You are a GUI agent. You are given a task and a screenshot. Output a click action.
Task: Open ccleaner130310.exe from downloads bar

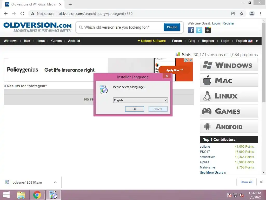point(27,182)
